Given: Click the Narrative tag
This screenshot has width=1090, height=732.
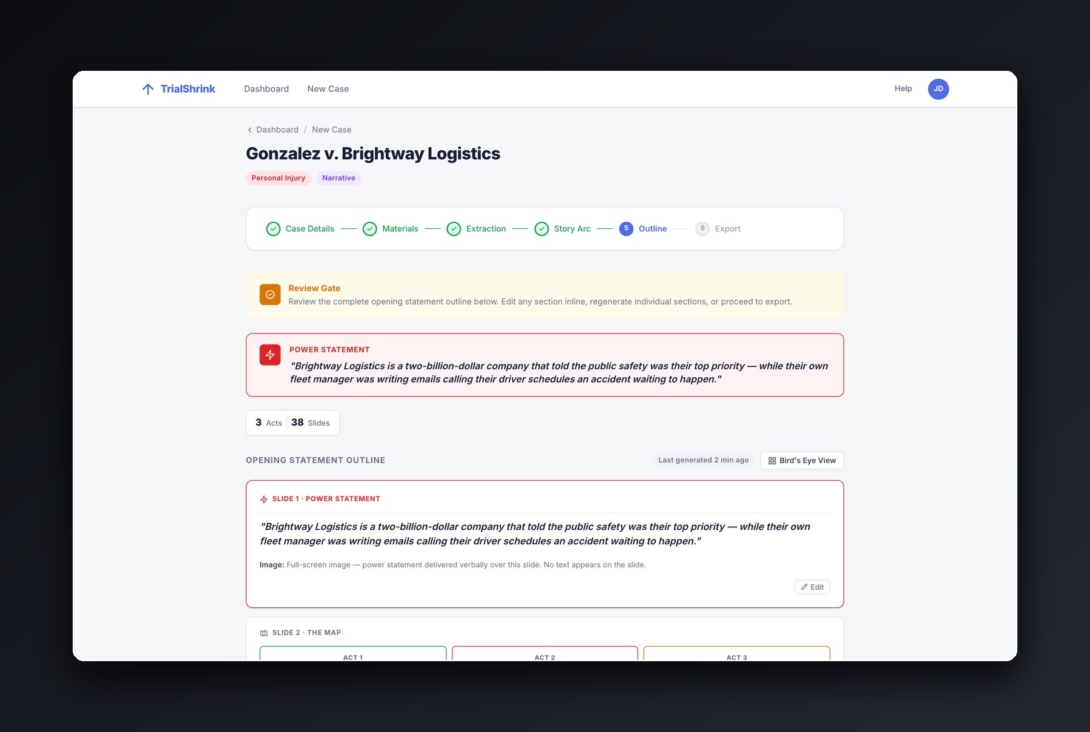Looking at the screenshot, I should 339,178.
